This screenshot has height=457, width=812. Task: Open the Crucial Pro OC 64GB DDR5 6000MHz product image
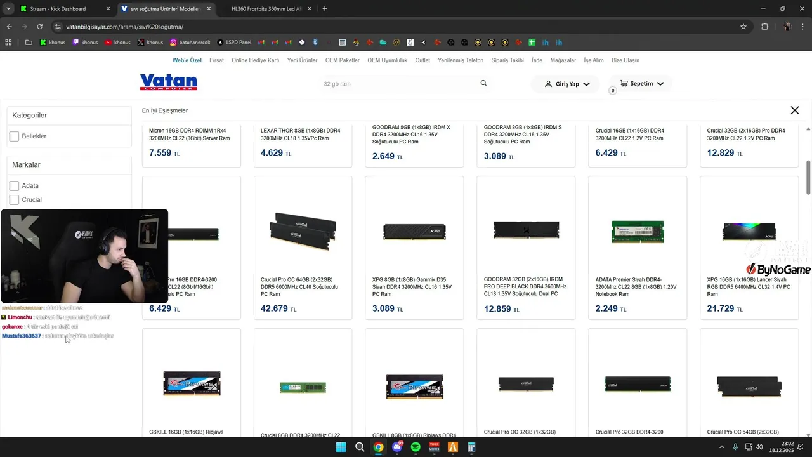[x=303, y=232]
